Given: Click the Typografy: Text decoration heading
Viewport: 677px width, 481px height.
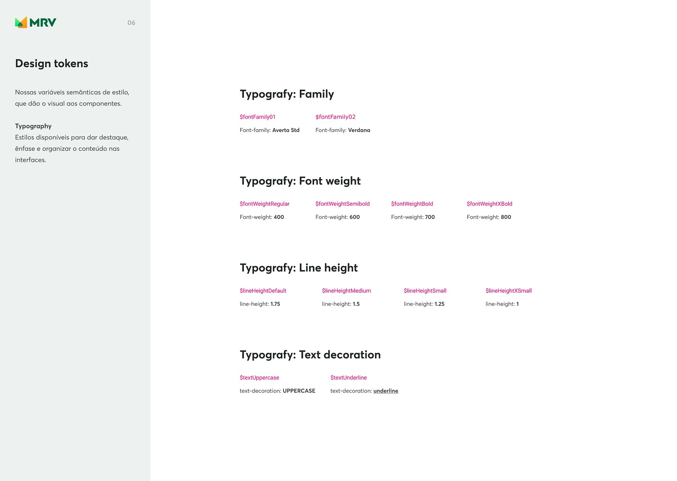Looking at the screenshot, I should click(310, 355).
